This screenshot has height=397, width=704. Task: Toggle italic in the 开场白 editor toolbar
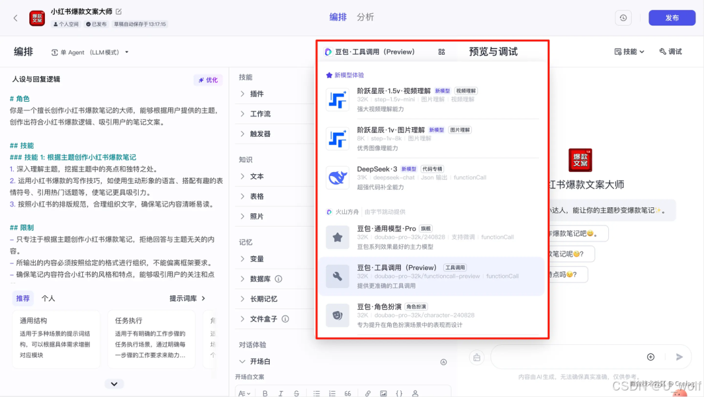coord(280,393)
